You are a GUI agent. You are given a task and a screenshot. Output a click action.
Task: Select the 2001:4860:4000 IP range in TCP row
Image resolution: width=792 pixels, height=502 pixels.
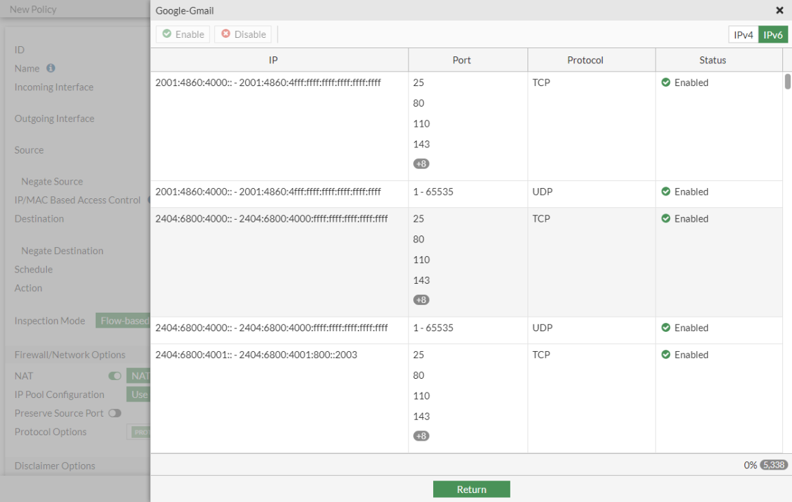coord(268,83)
